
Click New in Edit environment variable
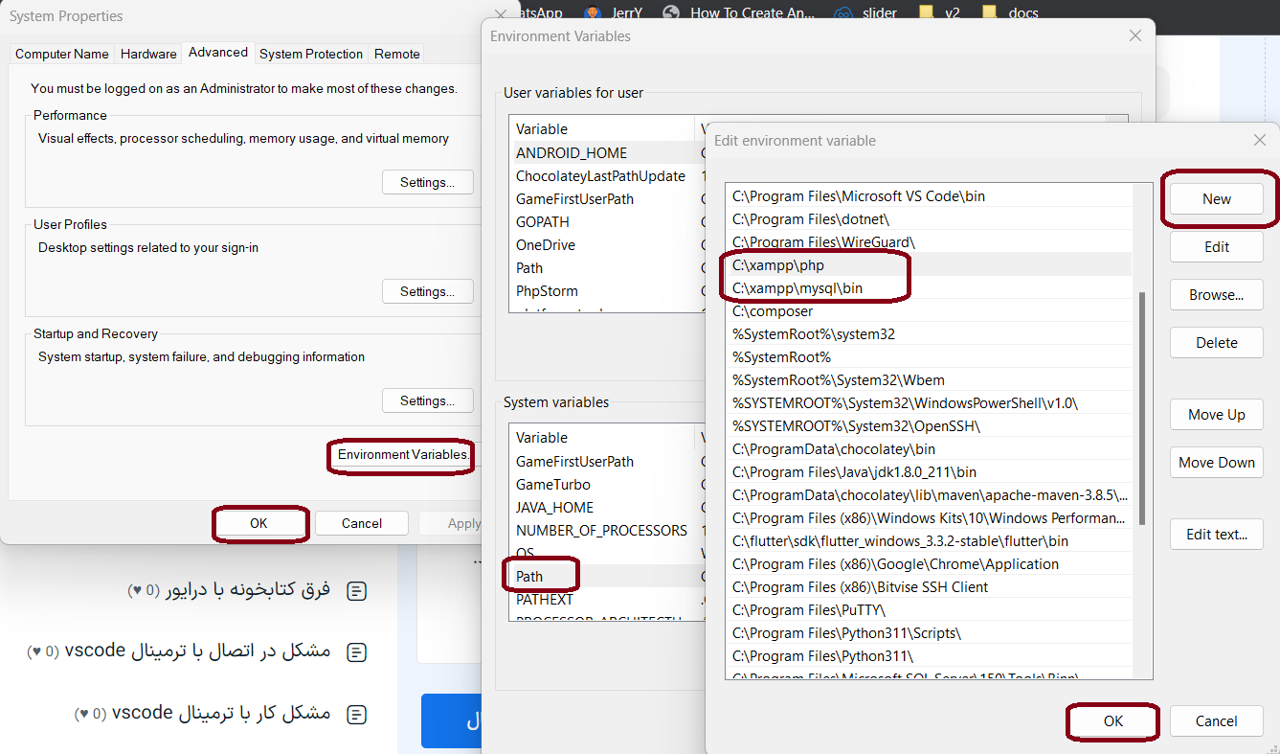point(1217,199)
